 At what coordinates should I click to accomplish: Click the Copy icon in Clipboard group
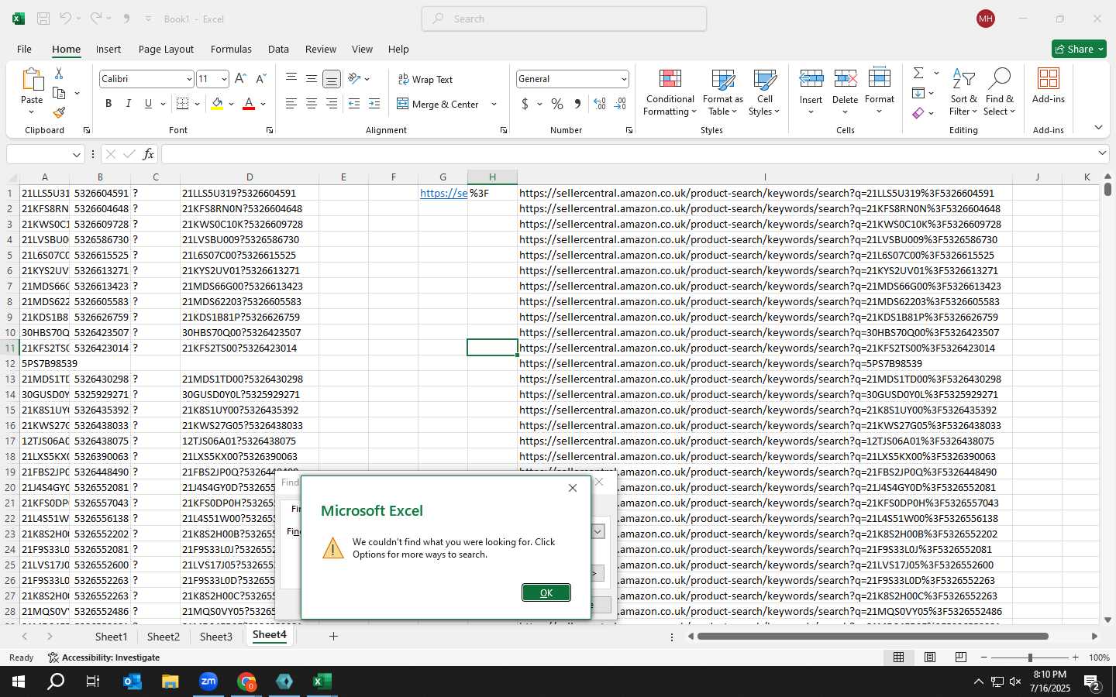(59, 93)
